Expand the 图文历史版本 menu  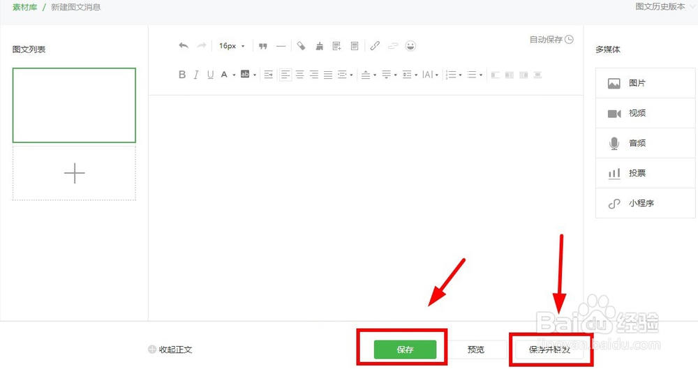tap(665, 6)
